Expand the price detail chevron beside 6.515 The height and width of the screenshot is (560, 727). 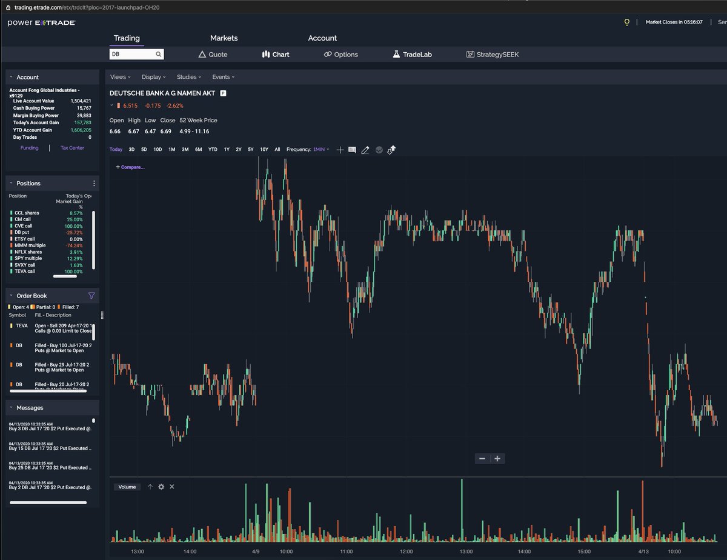coord(111,105)
